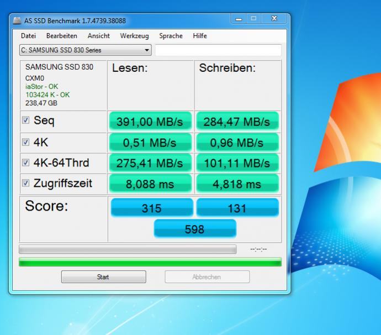The height and width of the screenshot is (335, 381).
Task: Click the 4K write result 0,96 MB/s
Action: pos(237,143)
